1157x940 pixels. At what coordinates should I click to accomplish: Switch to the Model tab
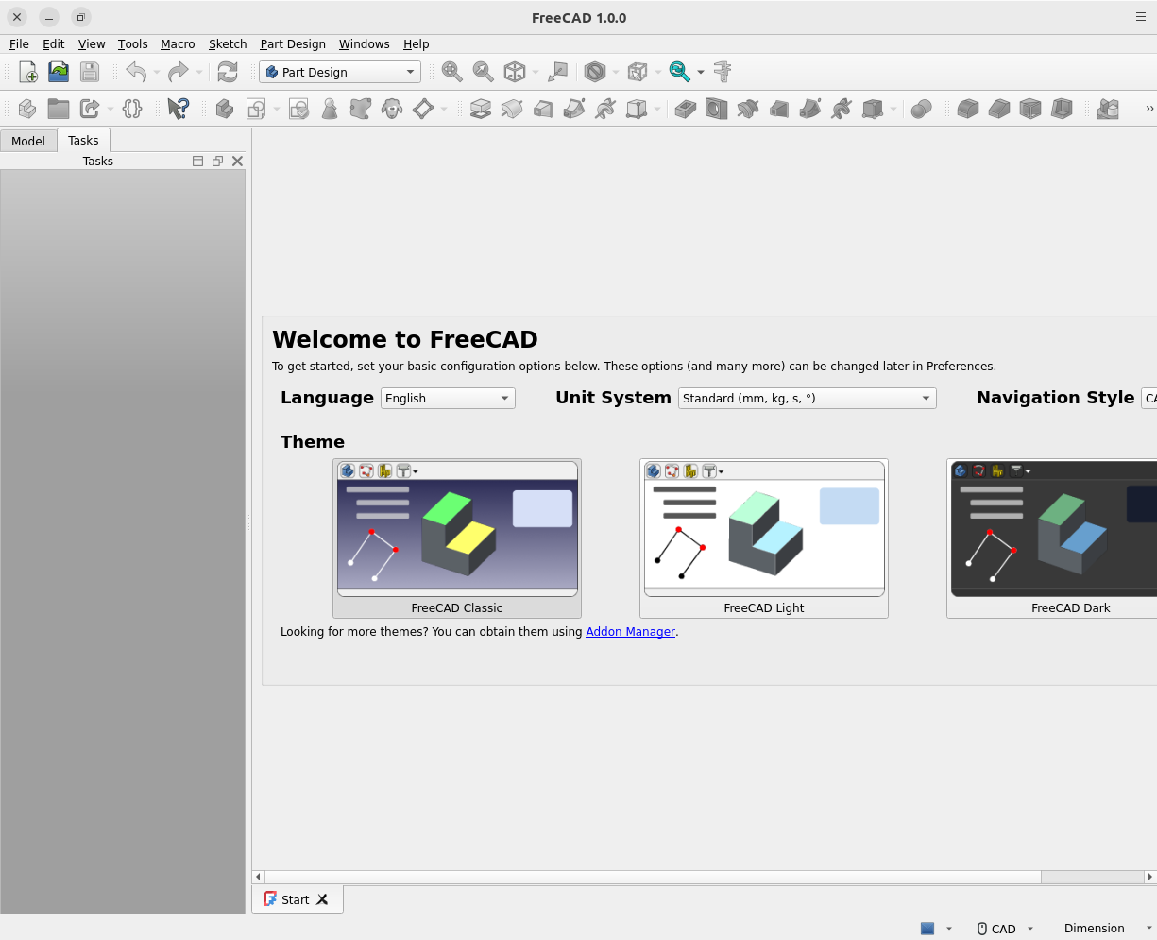(28, 141)
